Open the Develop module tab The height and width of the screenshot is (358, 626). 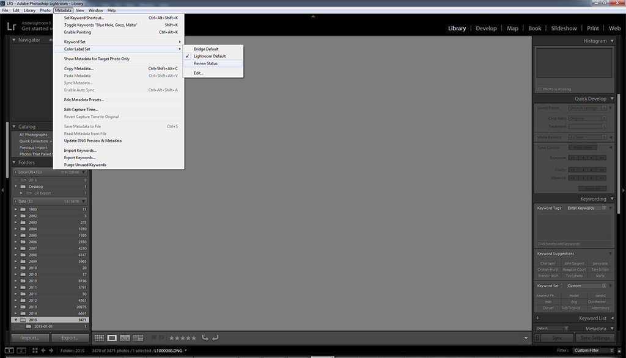486,28
